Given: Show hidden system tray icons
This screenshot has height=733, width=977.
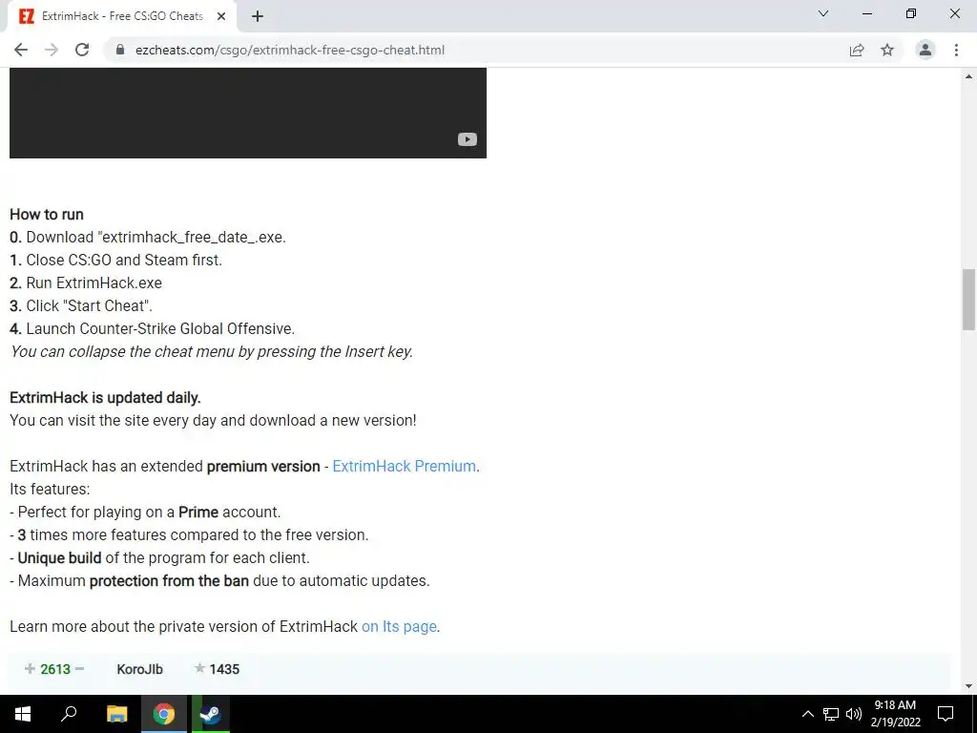Looking at the screenshot, I should (807, 714).
